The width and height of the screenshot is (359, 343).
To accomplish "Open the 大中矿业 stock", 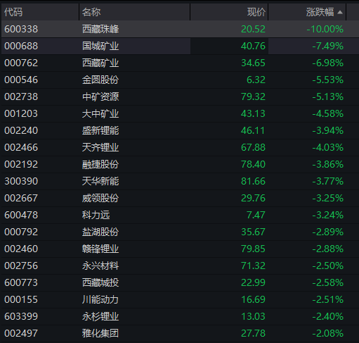I will pos(100,113).
